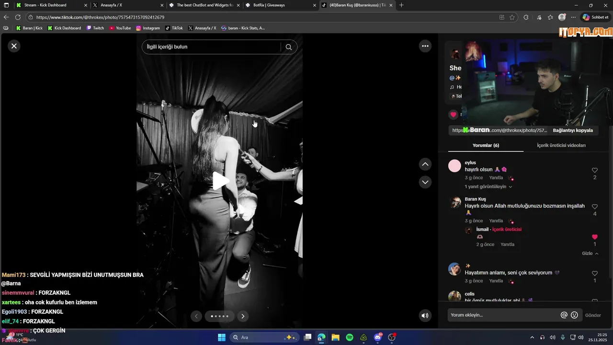Focus the İlgili içeriği bulun search box
This screenshot has width=613, height=345.
213,47
